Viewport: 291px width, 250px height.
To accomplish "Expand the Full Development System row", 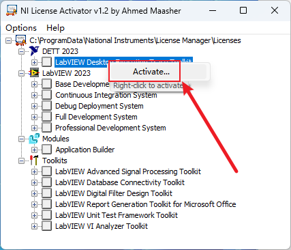I will (x=34, y=117).
